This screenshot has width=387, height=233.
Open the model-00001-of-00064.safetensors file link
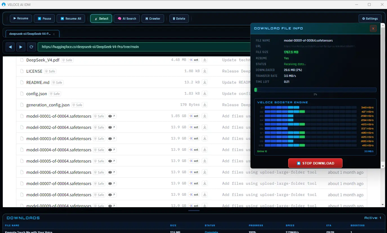pyautogui.click(x=59, y=116)
